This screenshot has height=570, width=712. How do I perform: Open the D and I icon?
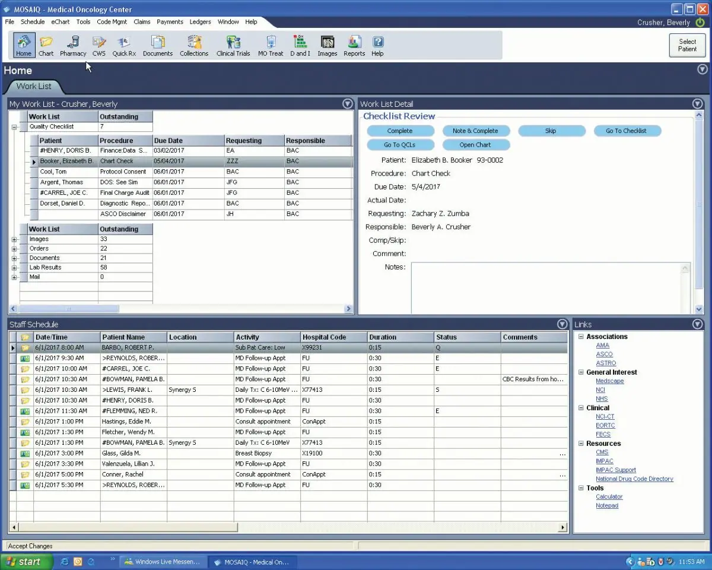click(x=300, y=45)
